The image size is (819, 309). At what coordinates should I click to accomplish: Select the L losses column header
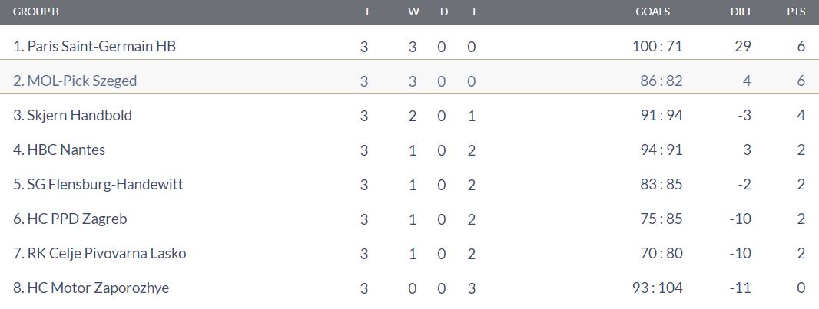pyautogui.click(x=475, y=12)
